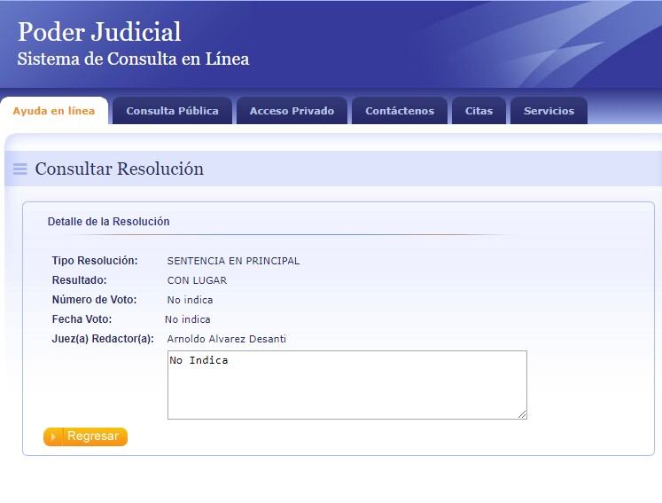Open the Citas tab

[x=479, y=111]
